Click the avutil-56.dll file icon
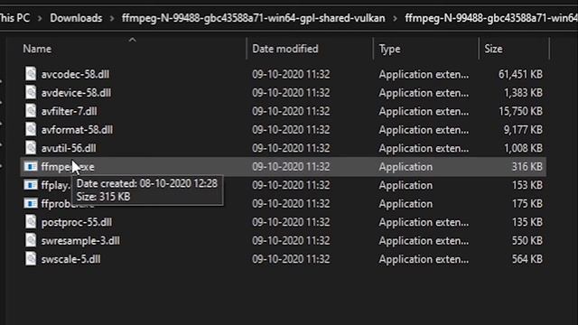This screenshot has width=578, height=325. [31, 147]
